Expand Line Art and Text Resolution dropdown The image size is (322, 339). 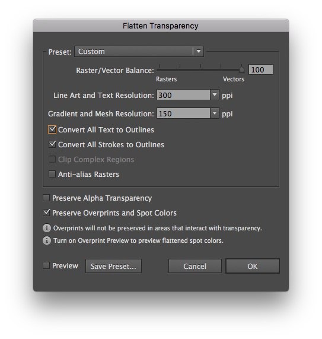pyautogui.click(x=215, y=95)
